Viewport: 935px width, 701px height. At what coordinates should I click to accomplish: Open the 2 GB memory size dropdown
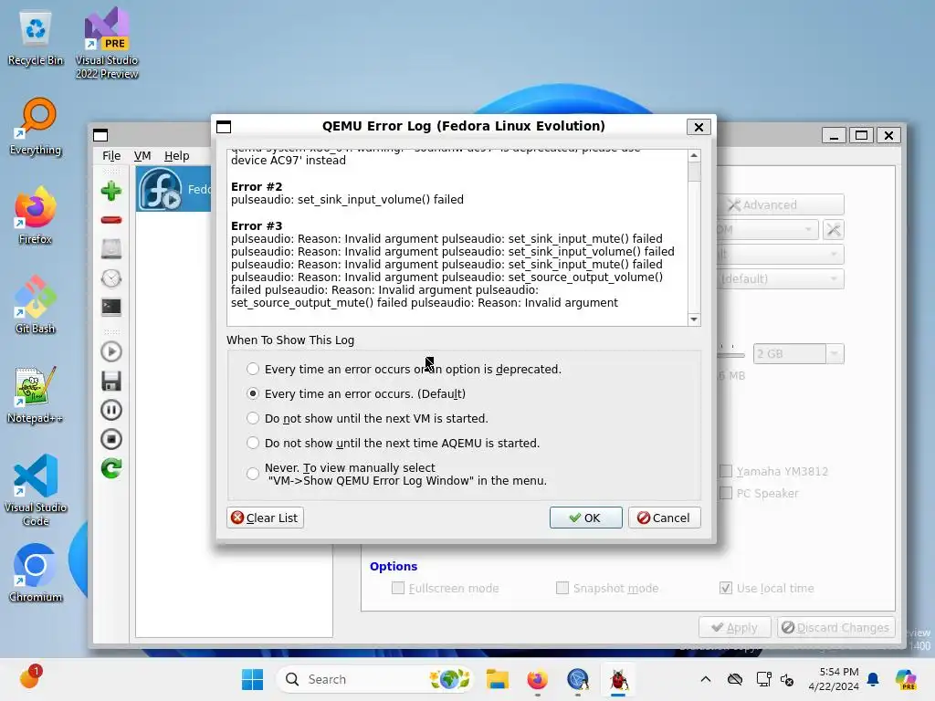835,353
